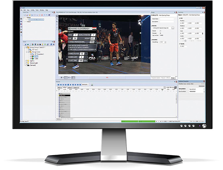
Task: Jump to the timeline end with the last transport button
Action: (x=80, y=85)
